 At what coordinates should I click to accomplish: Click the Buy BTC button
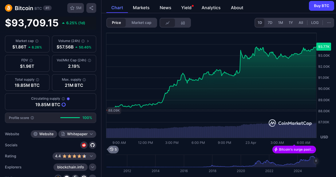click(x=321, y=6)
